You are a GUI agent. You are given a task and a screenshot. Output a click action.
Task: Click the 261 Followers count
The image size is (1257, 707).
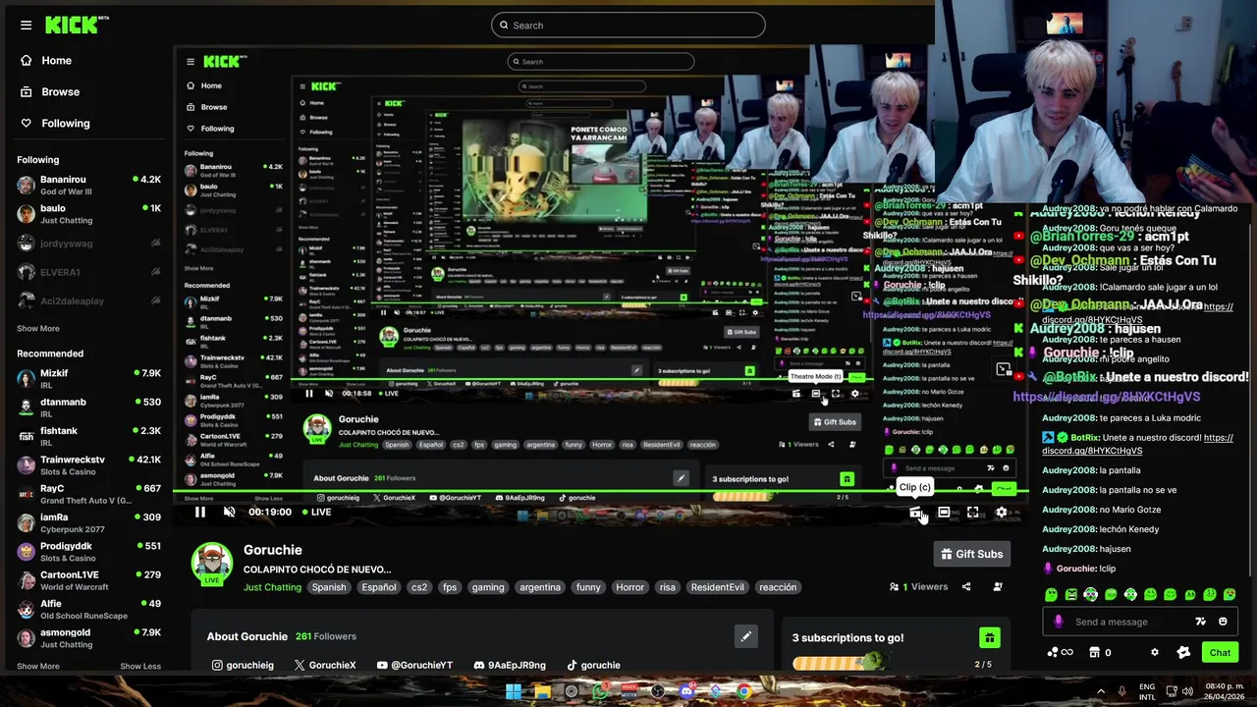[326, 636]
